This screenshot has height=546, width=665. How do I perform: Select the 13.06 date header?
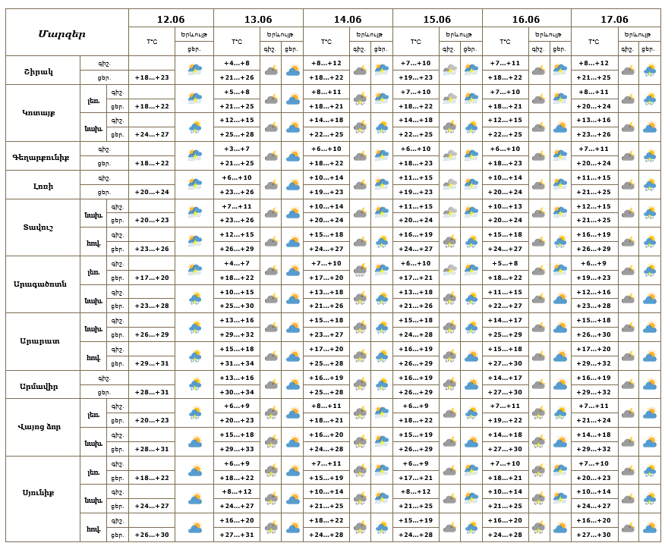tap(258, 19)
